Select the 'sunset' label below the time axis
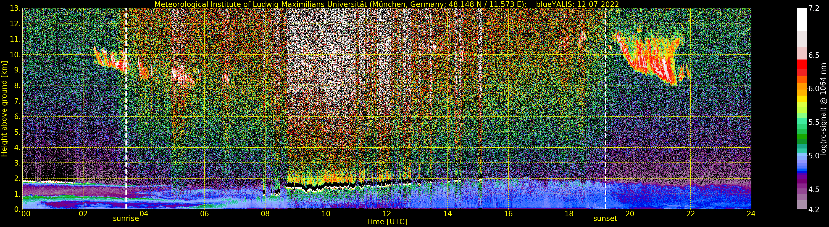Image resolution: width=829 pixels, height=227 pixels. [x=605, y=219]
